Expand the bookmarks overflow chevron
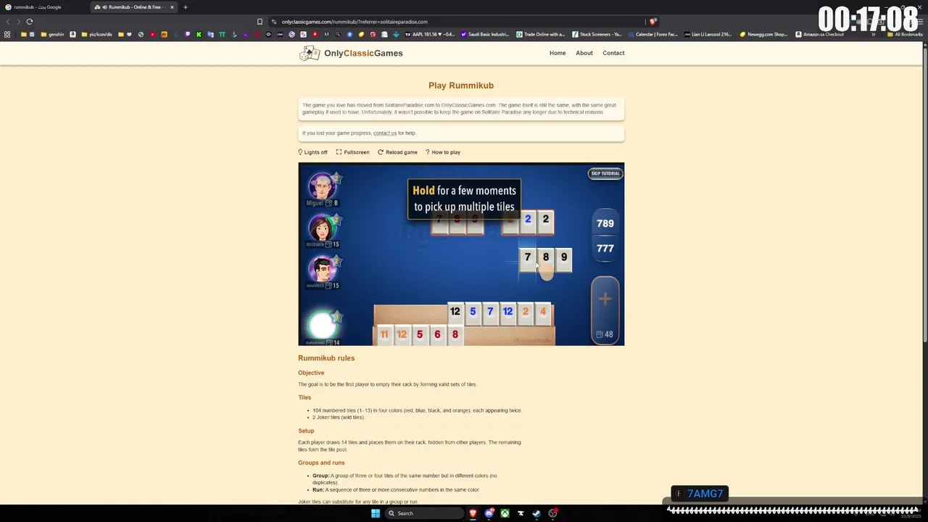 (873, 34)
